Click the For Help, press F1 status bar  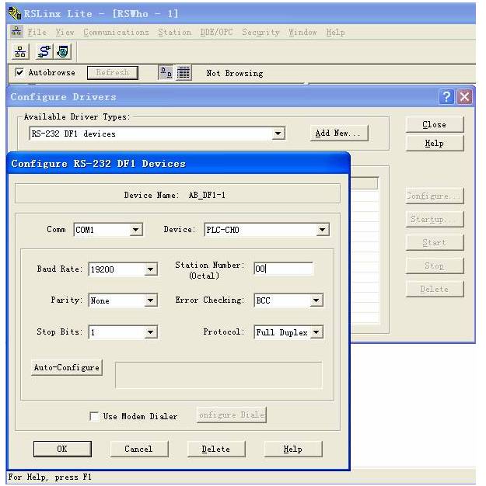pos(50,477)
